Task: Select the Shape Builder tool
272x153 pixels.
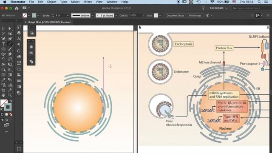Action: (3, 70)
